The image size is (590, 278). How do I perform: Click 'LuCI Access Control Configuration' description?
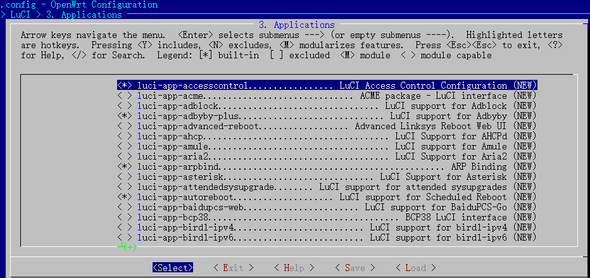[x=424, y=85]
